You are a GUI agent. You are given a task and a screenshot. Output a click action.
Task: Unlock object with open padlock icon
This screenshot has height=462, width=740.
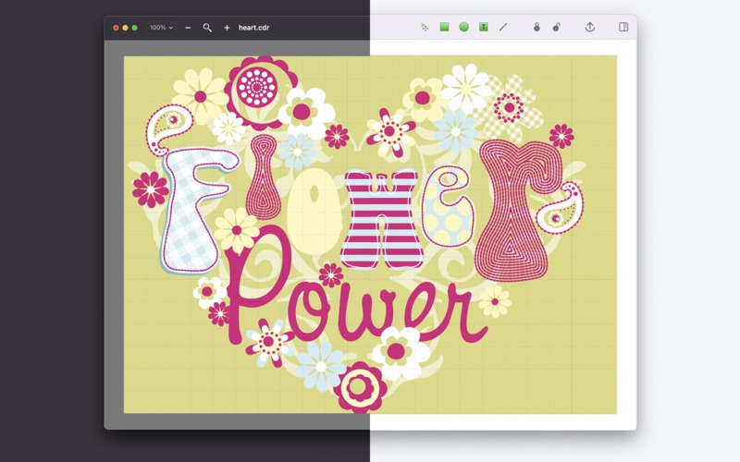point(557,27)
